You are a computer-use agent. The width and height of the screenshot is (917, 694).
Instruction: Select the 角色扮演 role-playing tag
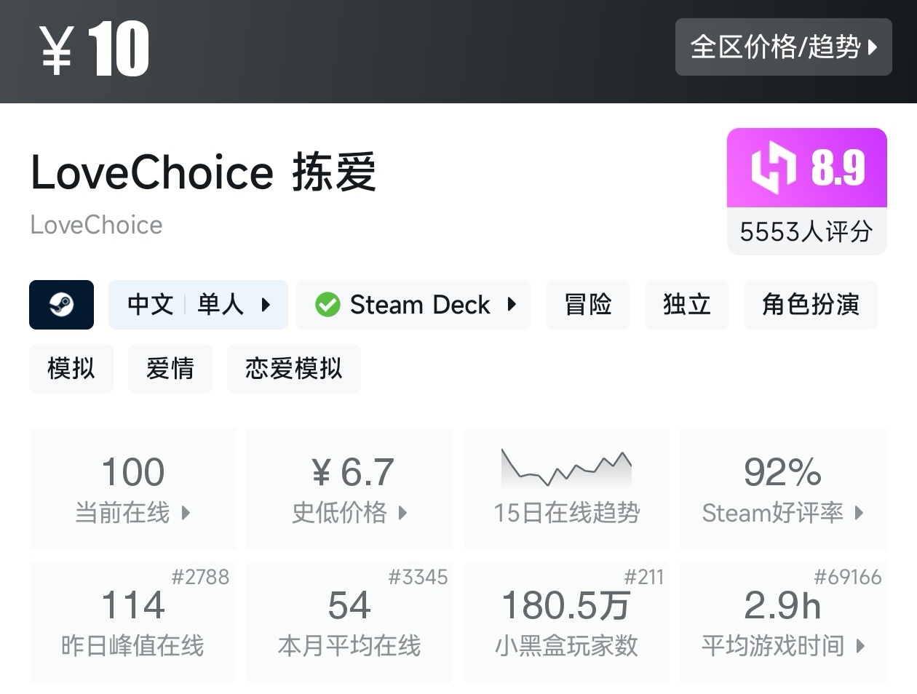[810, 305]
